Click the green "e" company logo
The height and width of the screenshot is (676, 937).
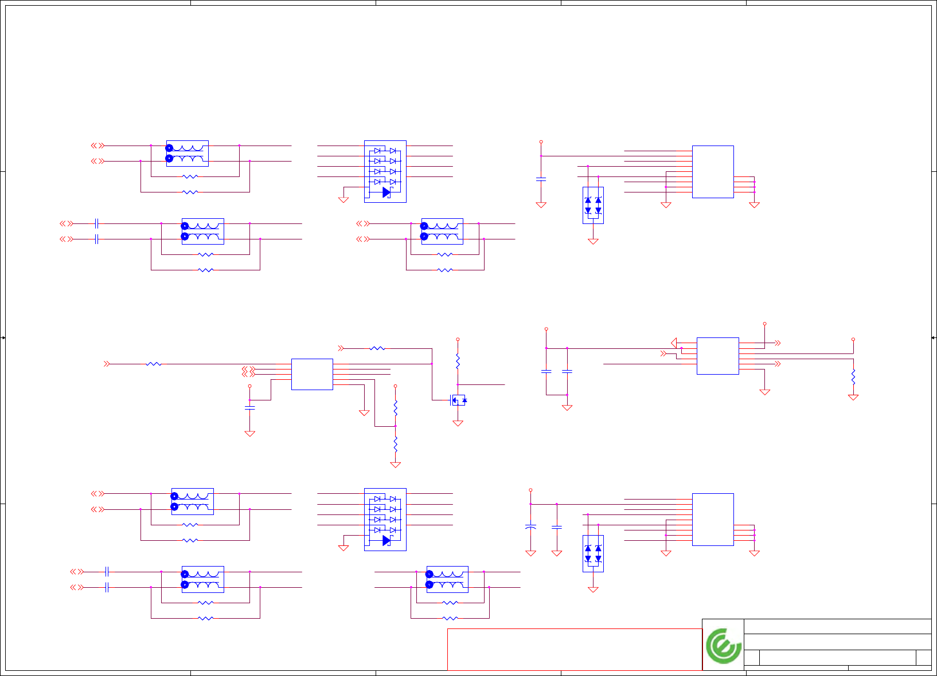(723, 646)
